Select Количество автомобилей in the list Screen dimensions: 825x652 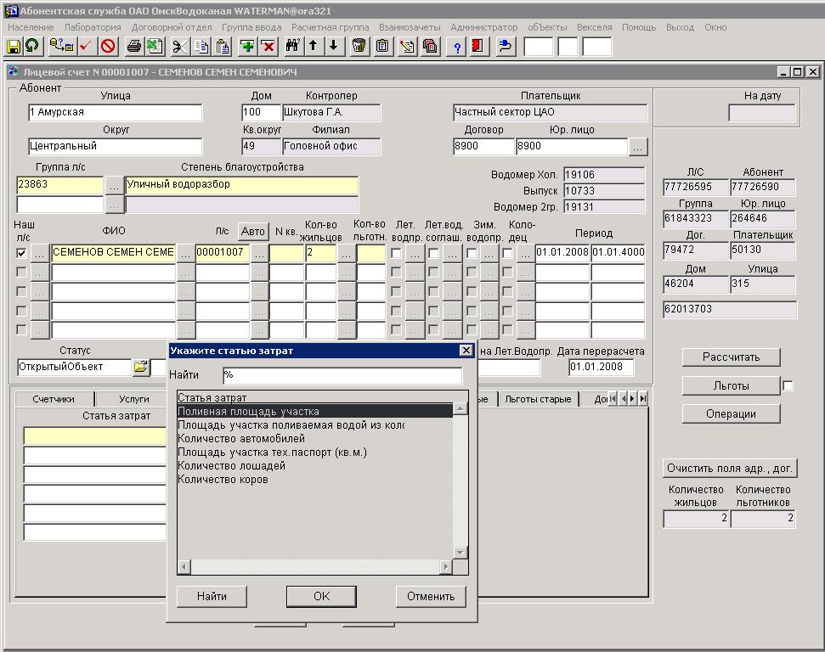pyautogui.click(x=241, y=439)
